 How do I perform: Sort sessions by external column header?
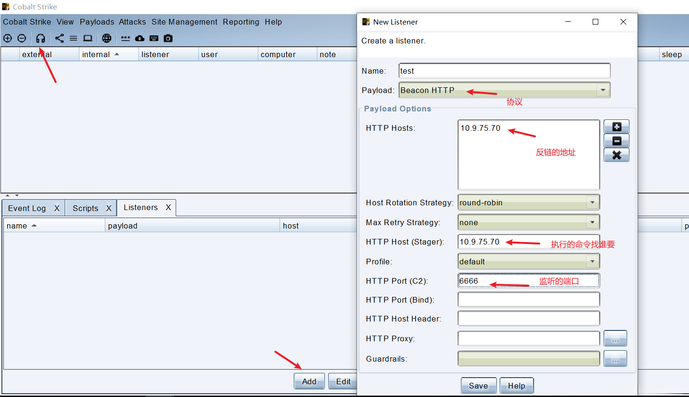(x=49, y=54)
